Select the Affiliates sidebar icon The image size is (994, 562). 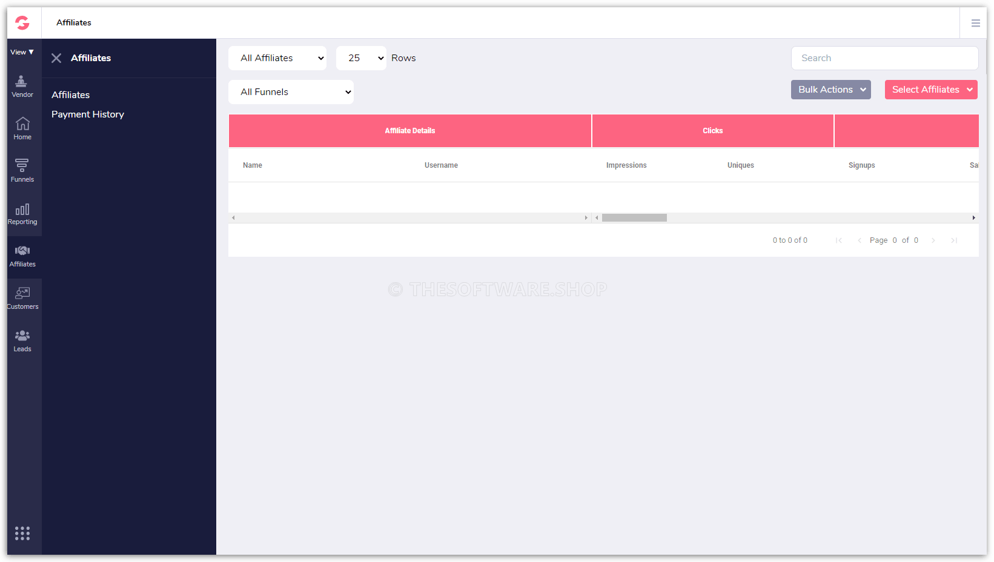point(22,254)
